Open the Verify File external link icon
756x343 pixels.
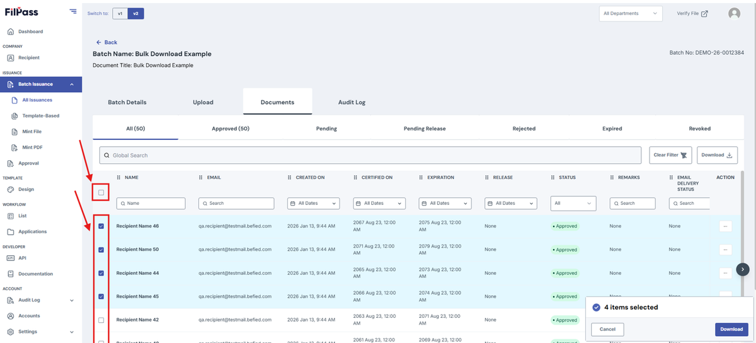pos(704,13)
